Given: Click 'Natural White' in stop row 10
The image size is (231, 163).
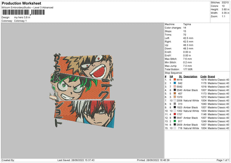Looking at the screenshot, I should coord(191,111).
